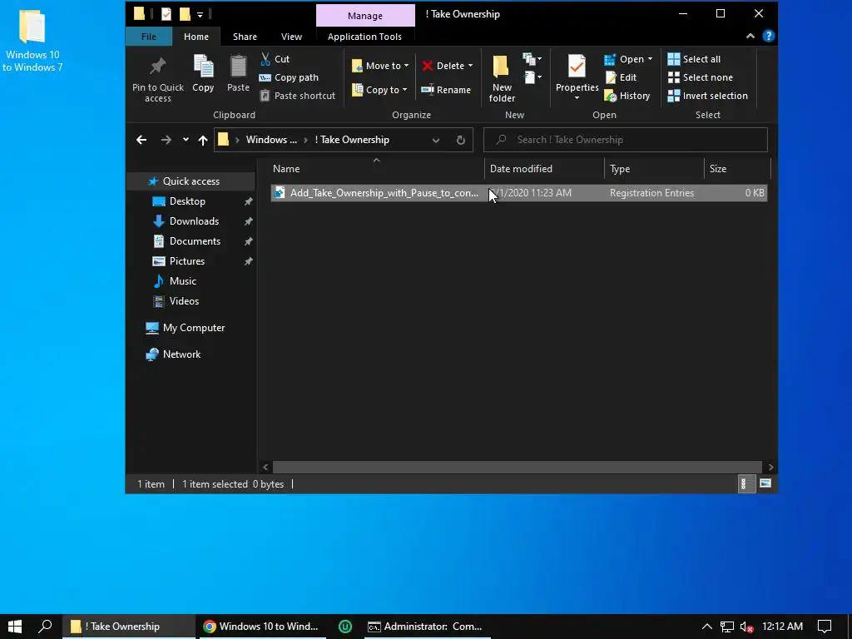Open My Computer in navigation pane

[193, 328]
